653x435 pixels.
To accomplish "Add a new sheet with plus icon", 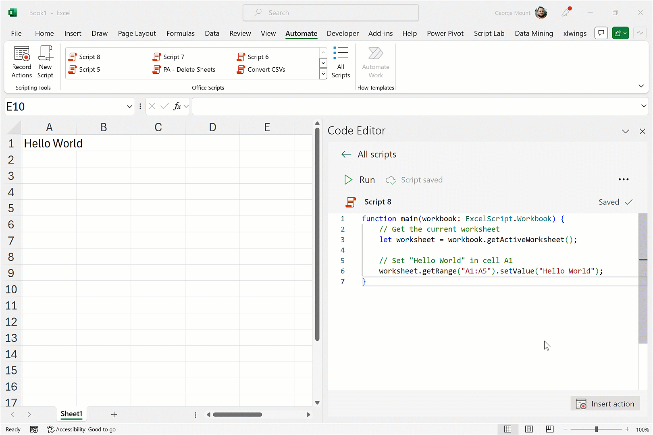I will point(114,414).
